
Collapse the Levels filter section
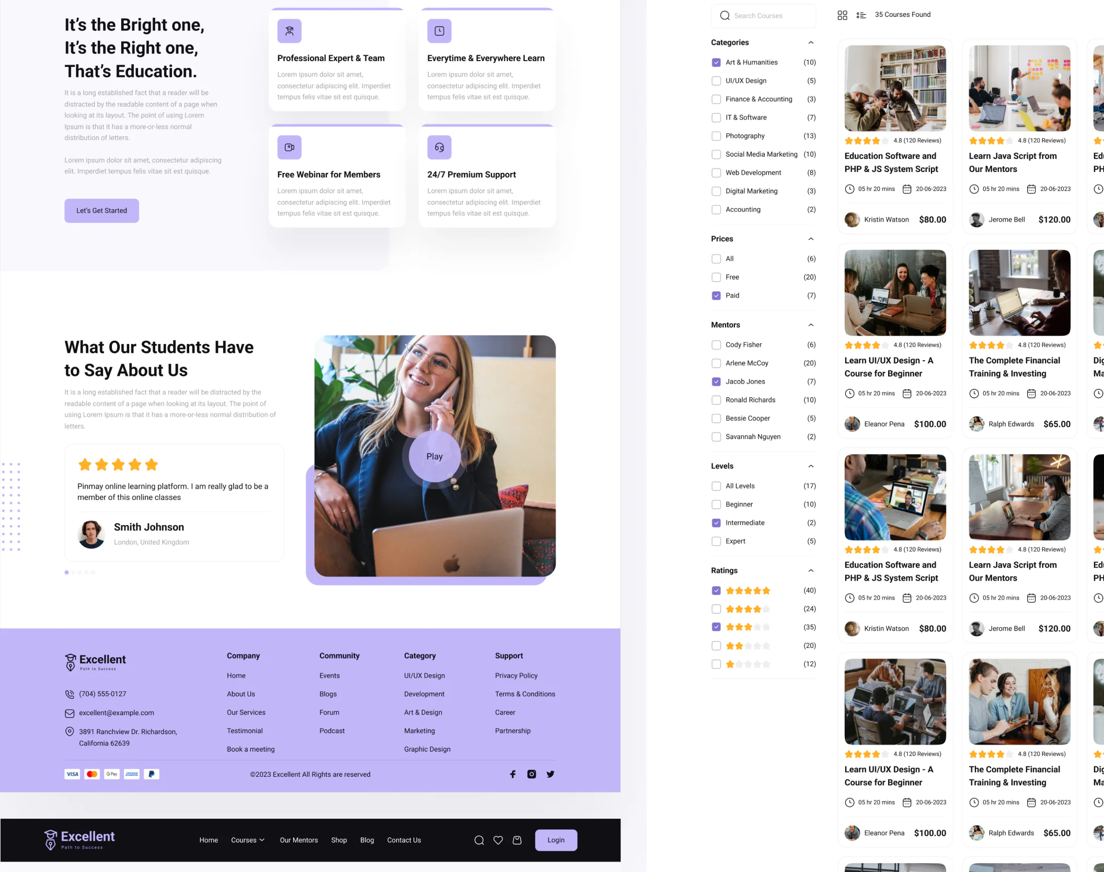(x=811, y=466)
